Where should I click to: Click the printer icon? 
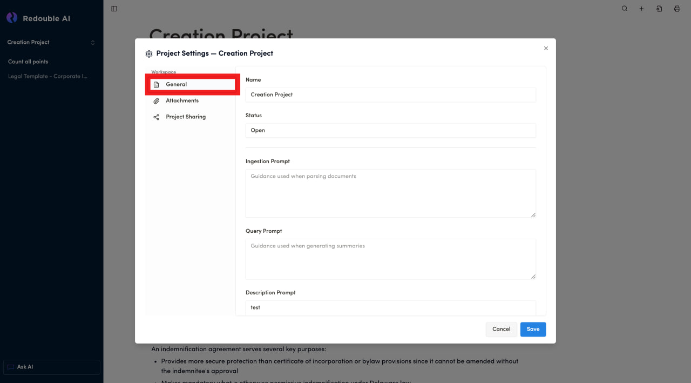[x=677, y=9]
